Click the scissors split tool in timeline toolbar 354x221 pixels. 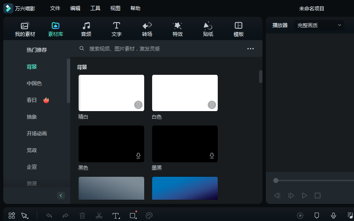[99, 216]
